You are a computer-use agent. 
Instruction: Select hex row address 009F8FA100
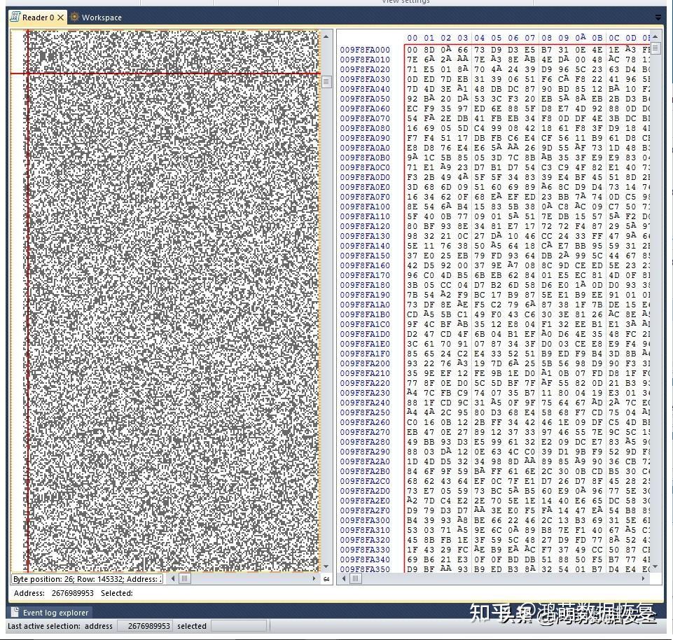pyautogui.click(x=365, y=207)
